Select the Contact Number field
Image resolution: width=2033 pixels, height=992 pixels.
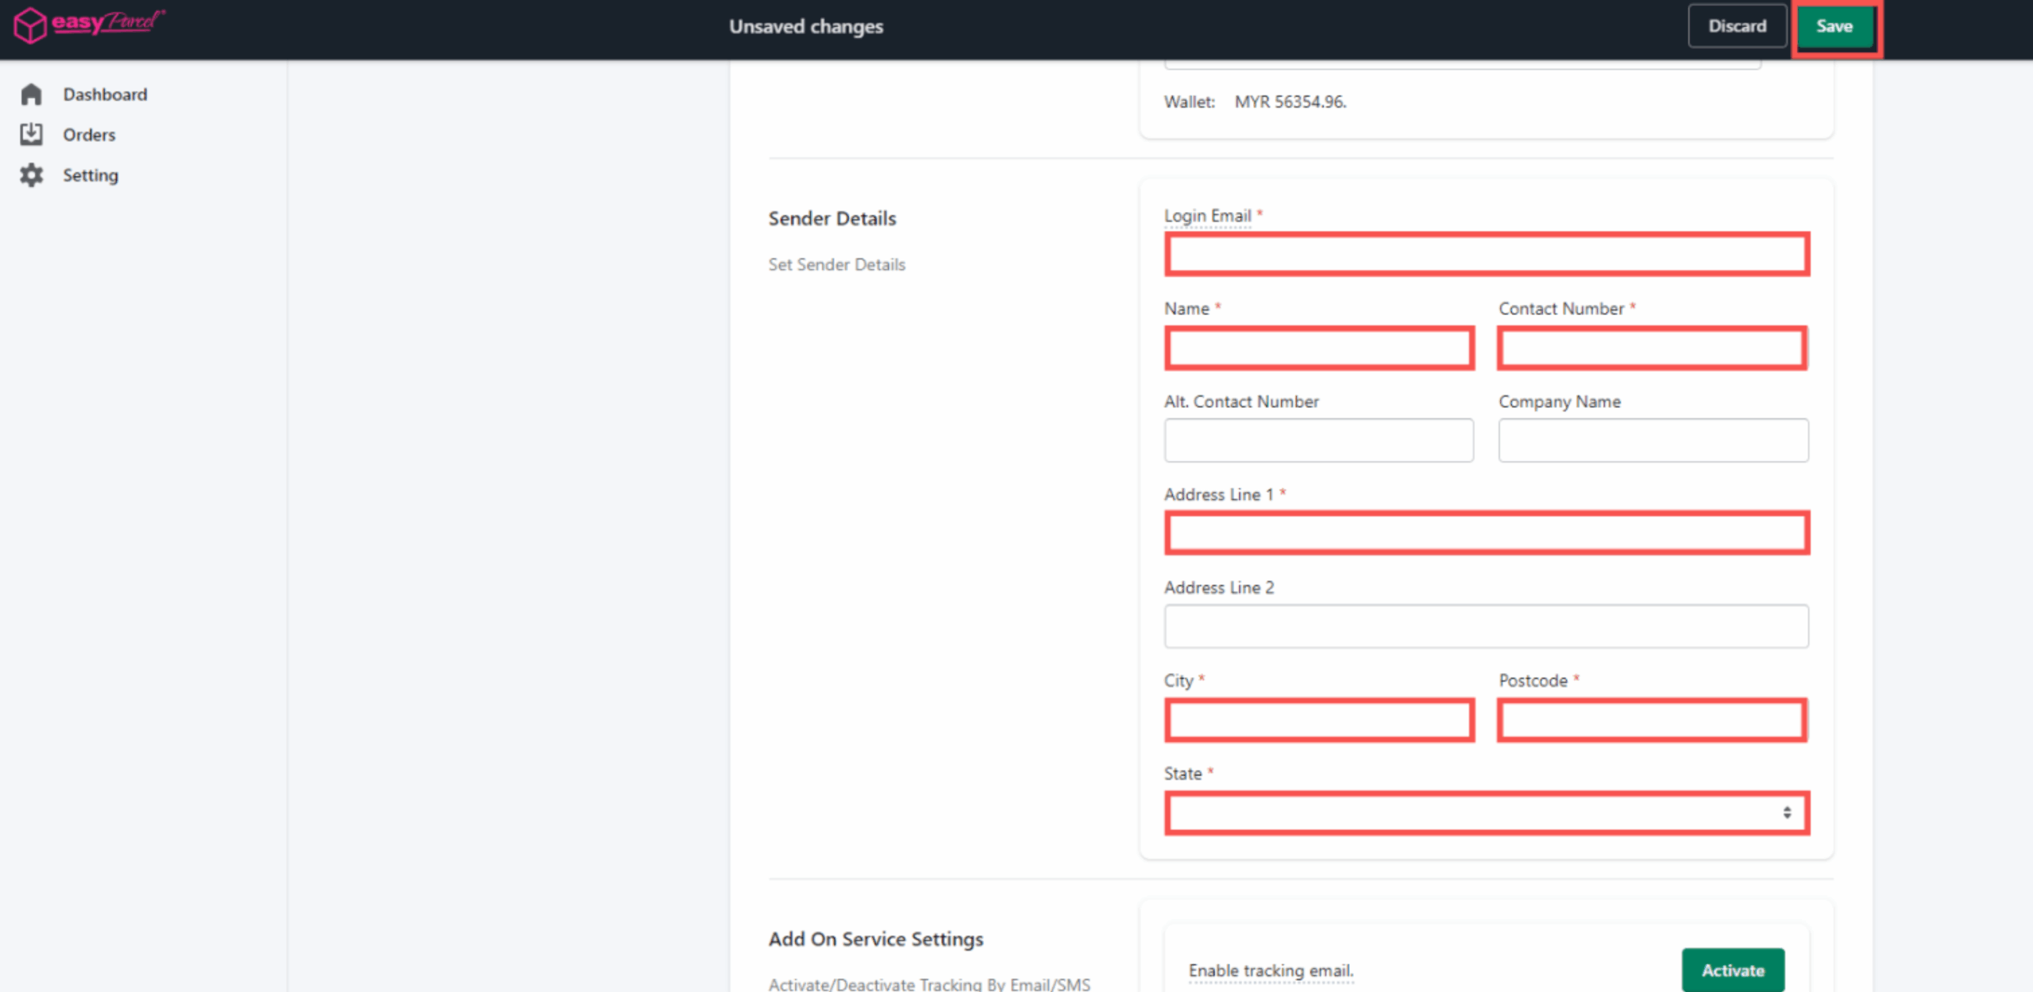tap(1652, 348)
